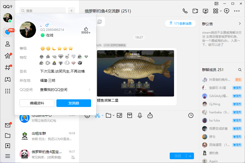Screen dimensions: 245x163
Task: Open chat history clock icon
Action: pyautogui.click(x=191, y=116)
